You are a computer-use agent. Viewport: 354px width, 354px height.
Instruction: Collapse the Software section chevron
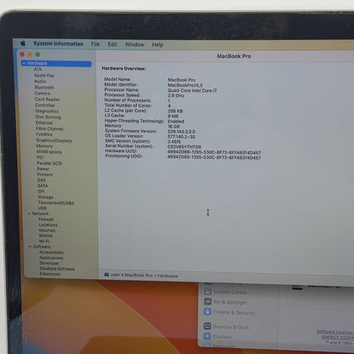click(x=30, y=247)
